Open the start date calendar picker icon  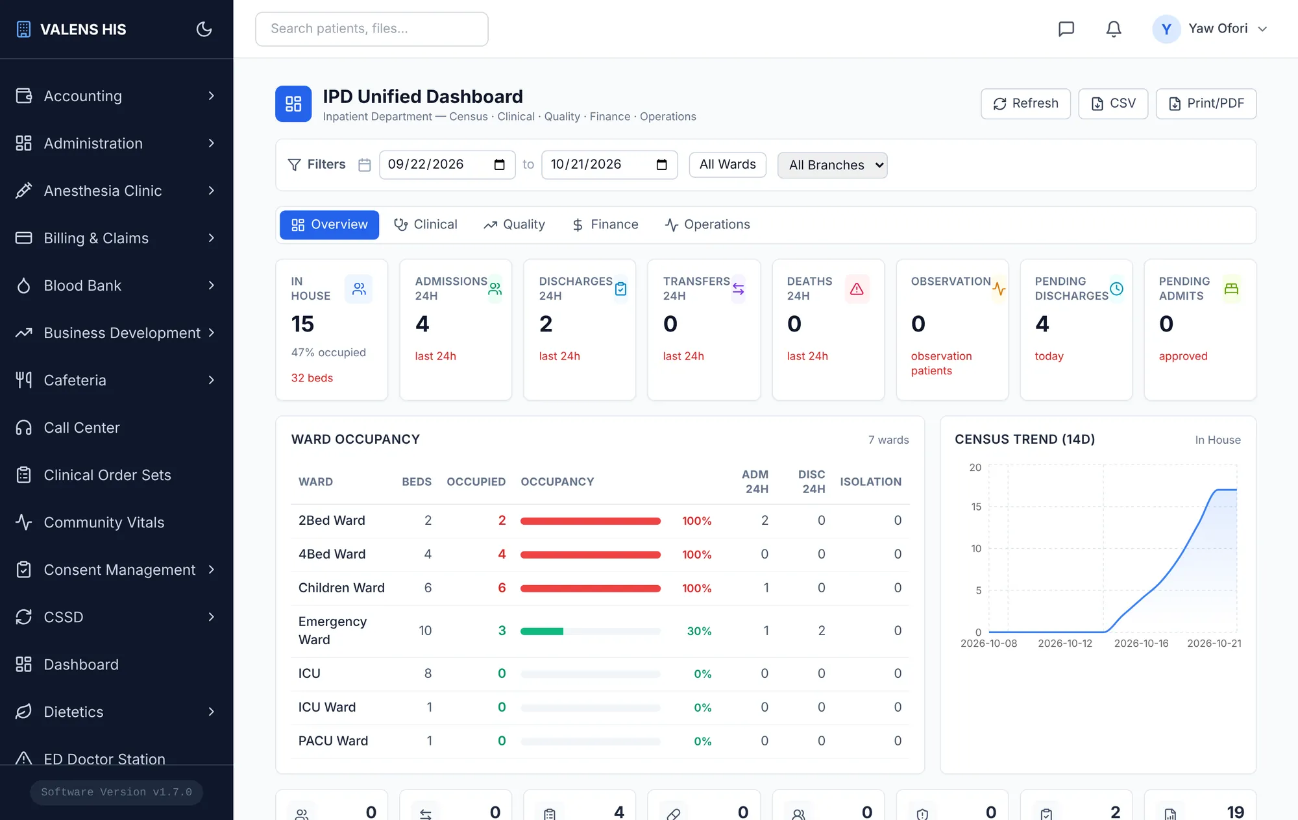pos(499,165)
